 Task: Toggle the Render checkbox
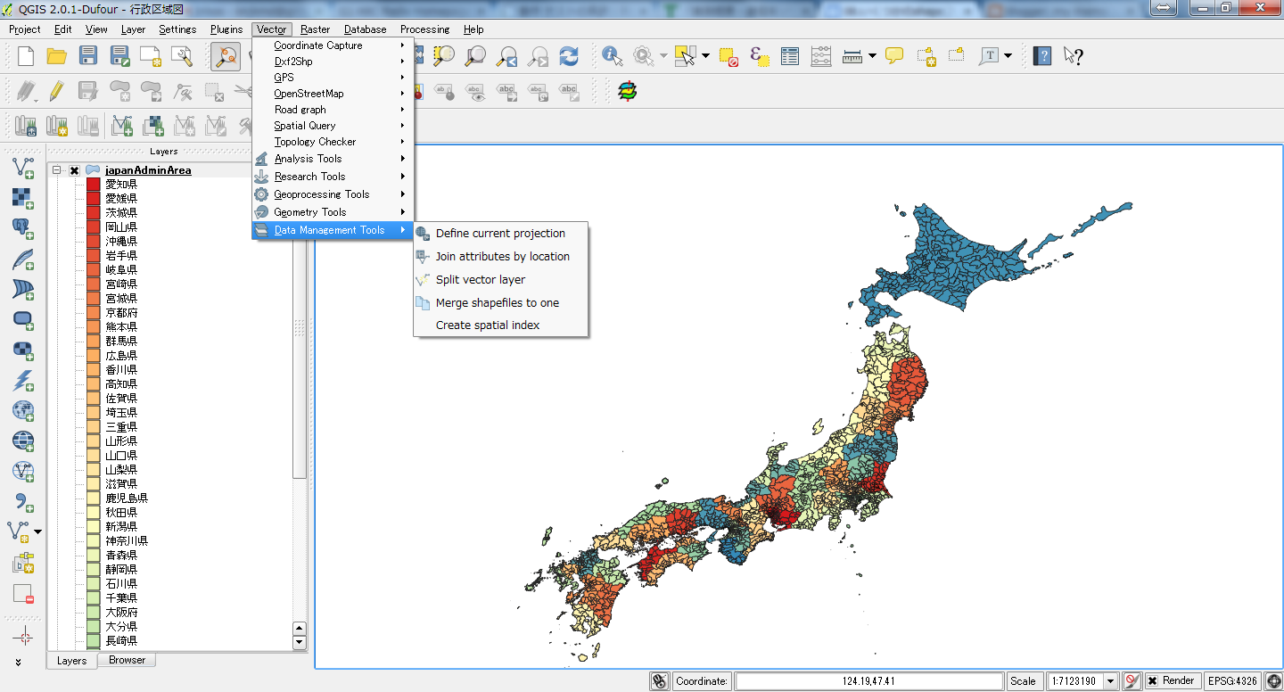[x=1153, y=681]
